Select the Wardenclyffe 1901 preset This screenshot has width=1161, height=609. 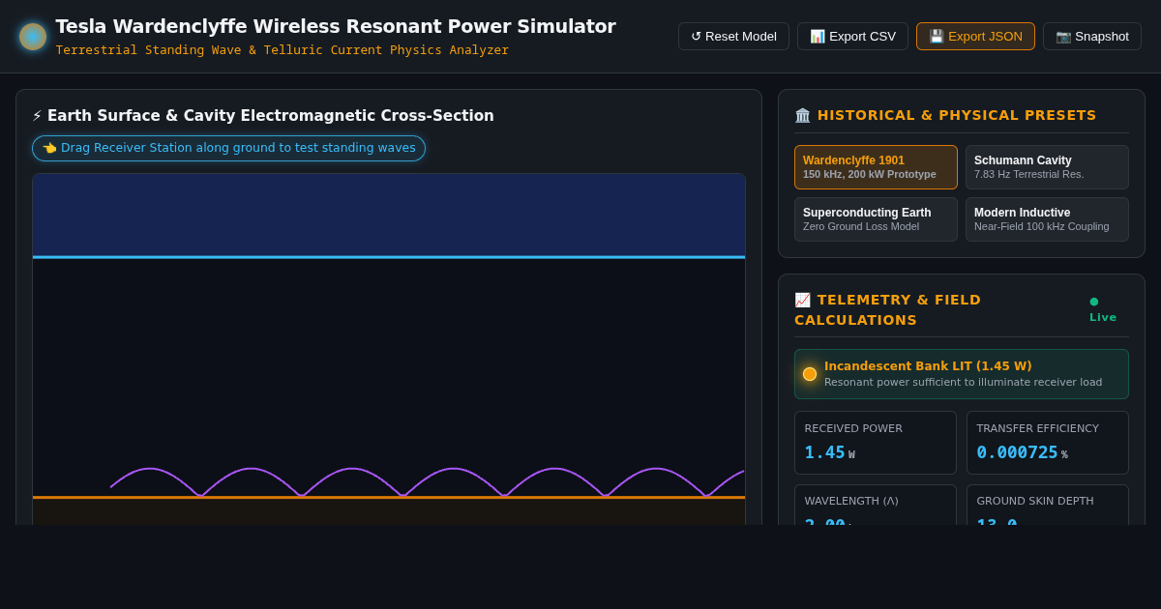(876, 167)
